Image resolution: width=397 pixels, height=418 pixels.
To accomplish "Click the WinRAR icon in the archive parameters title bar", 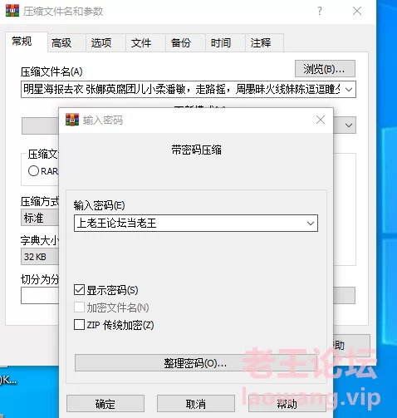I will [x=12, y=11].
